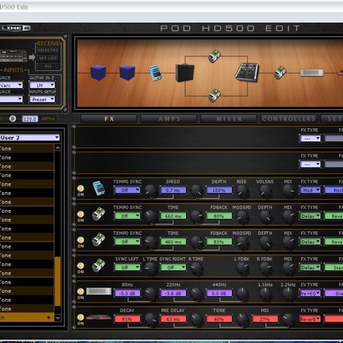Select the second blue cube block in signal chain
The image size is (343, 343).
(x=127, y=73)
